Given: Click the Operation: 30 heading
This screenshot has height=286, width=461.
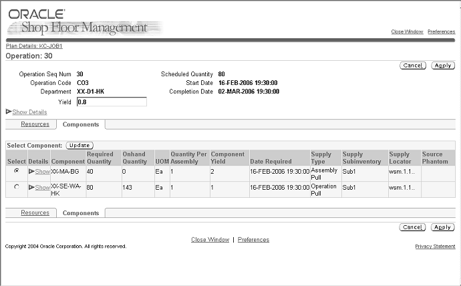Looking at the screenshot, I should click(29, 56).
